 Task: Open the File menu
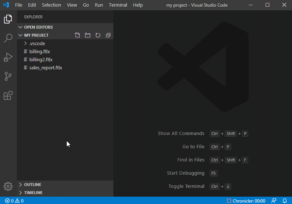19,5
